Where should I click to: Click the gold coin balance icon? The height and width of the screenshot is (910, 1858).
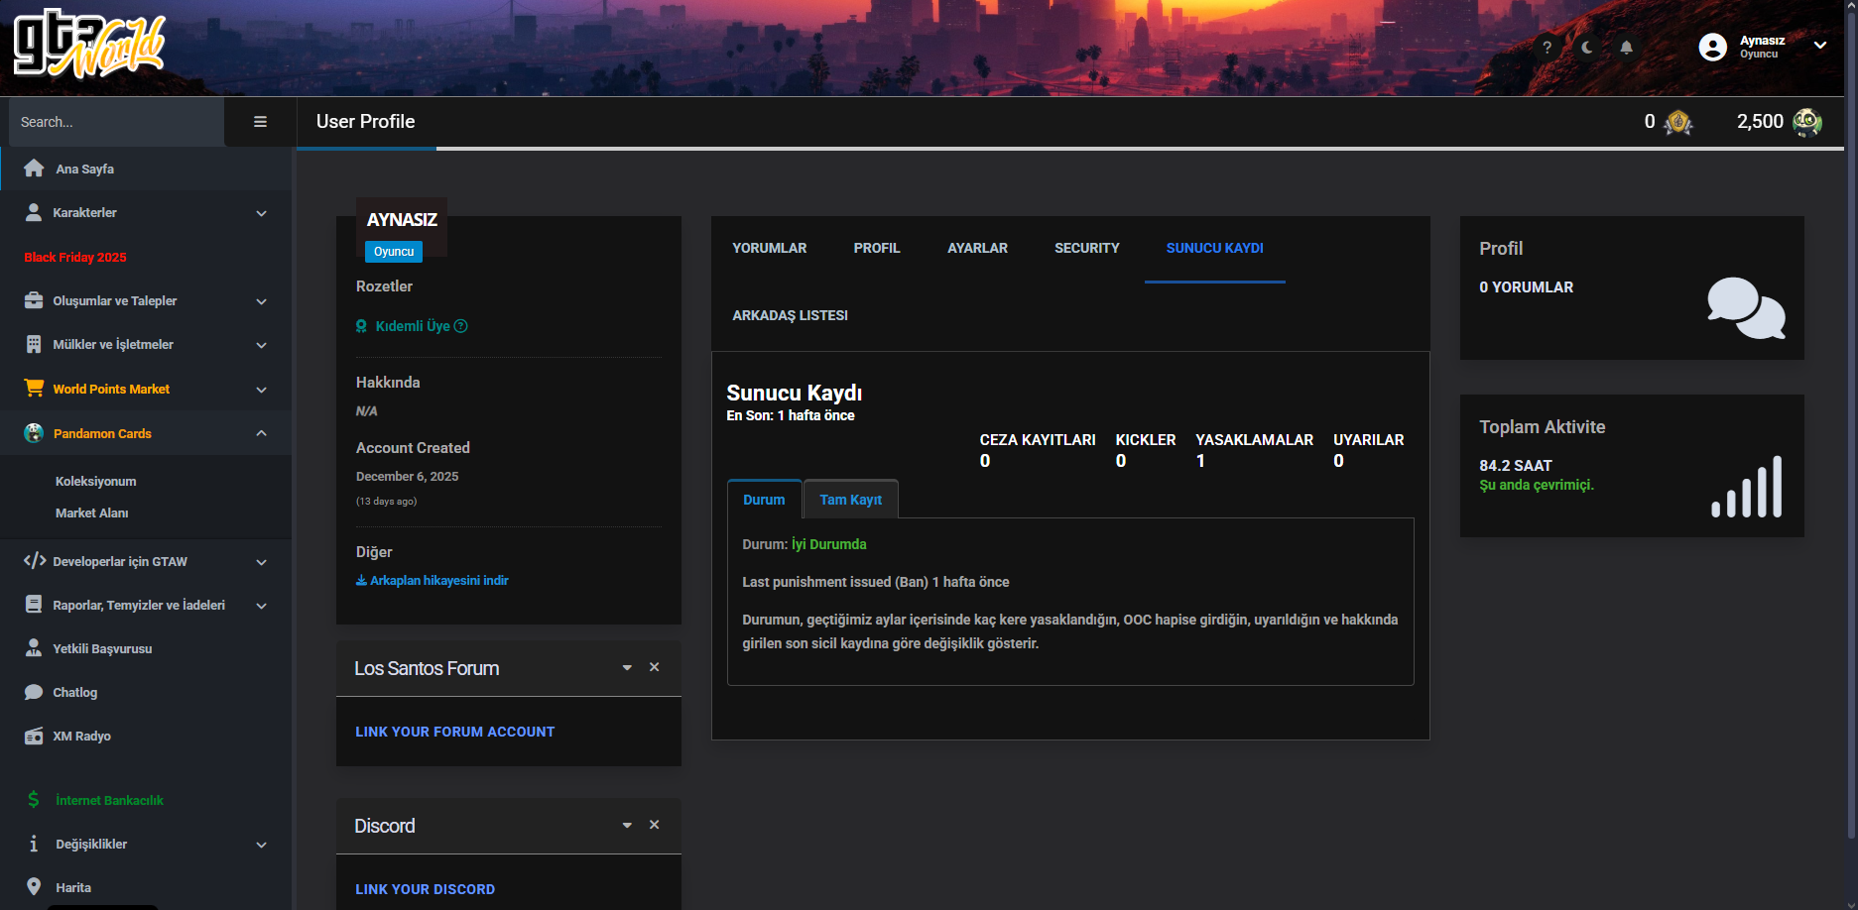click(1678, 122)
